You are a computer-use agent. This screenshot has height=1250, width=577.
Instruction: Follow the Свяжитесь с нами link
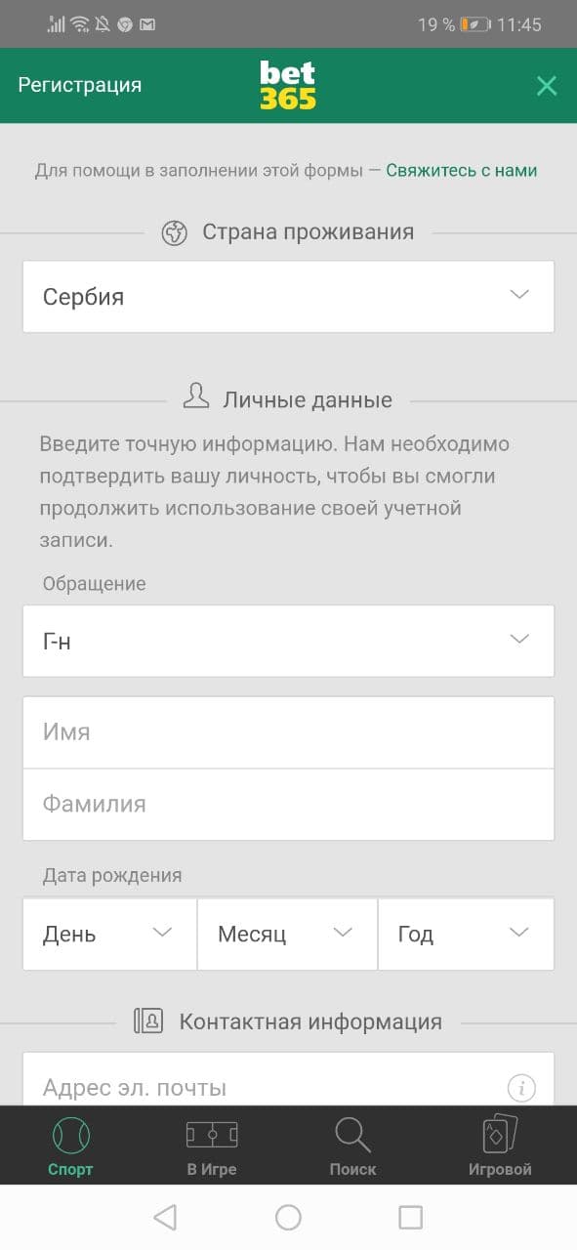point(461,170)
